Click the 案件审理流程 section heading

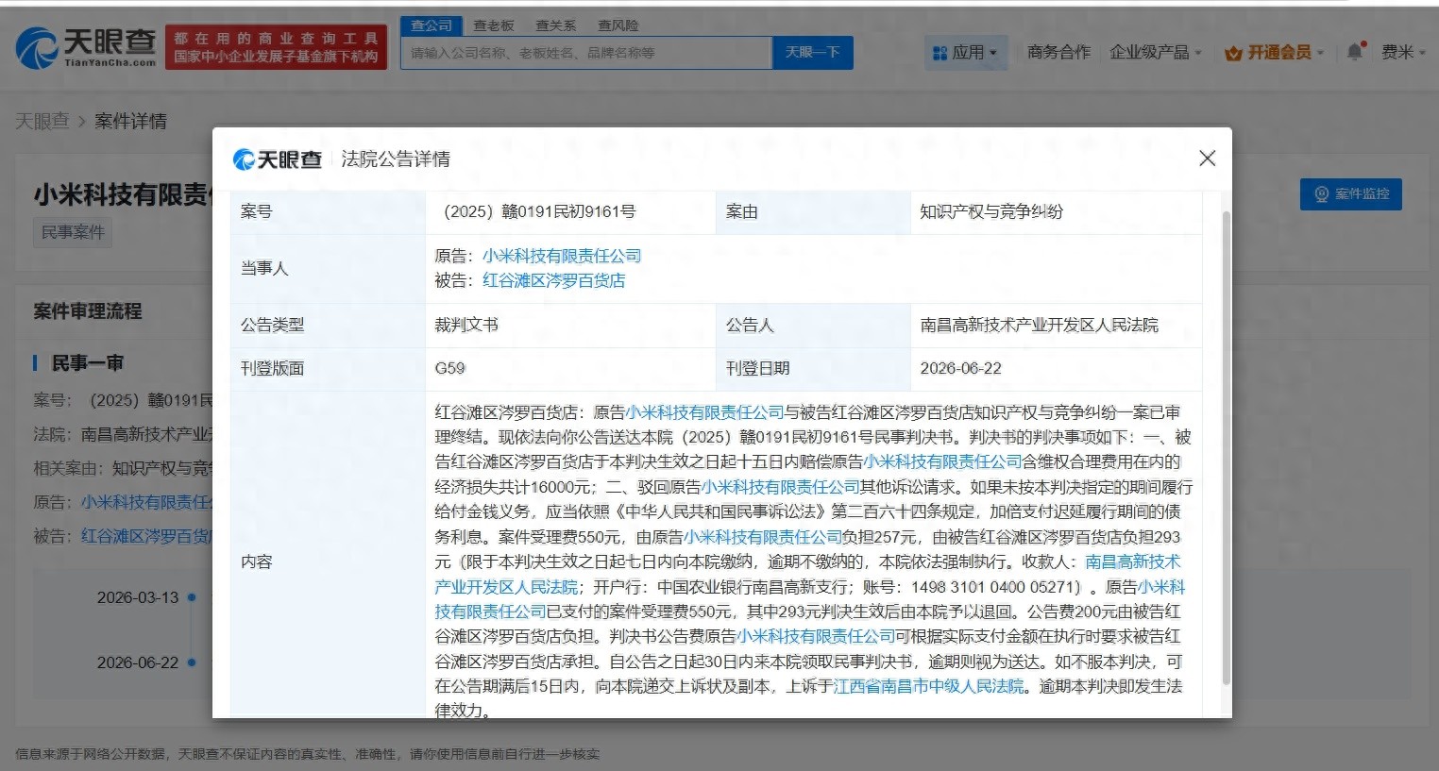[88, 311]
